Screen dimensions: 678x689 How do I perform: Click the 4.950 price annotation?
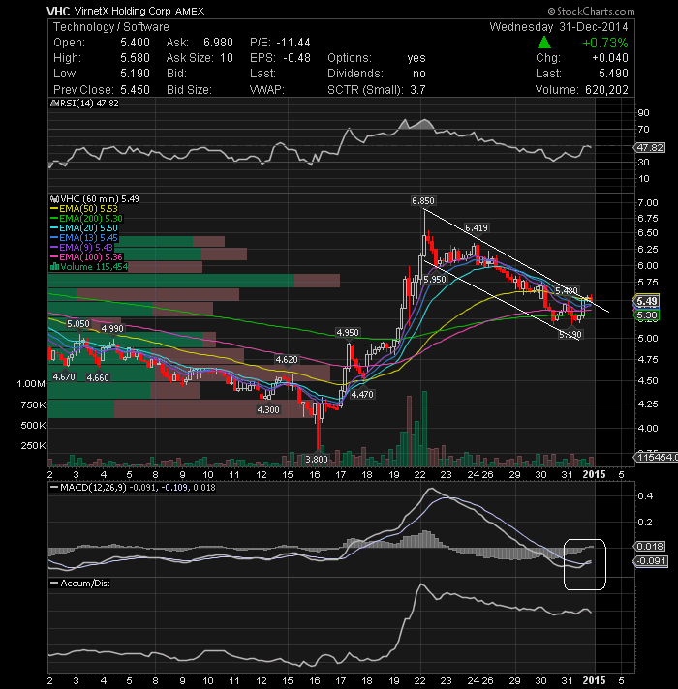[348, 333]
